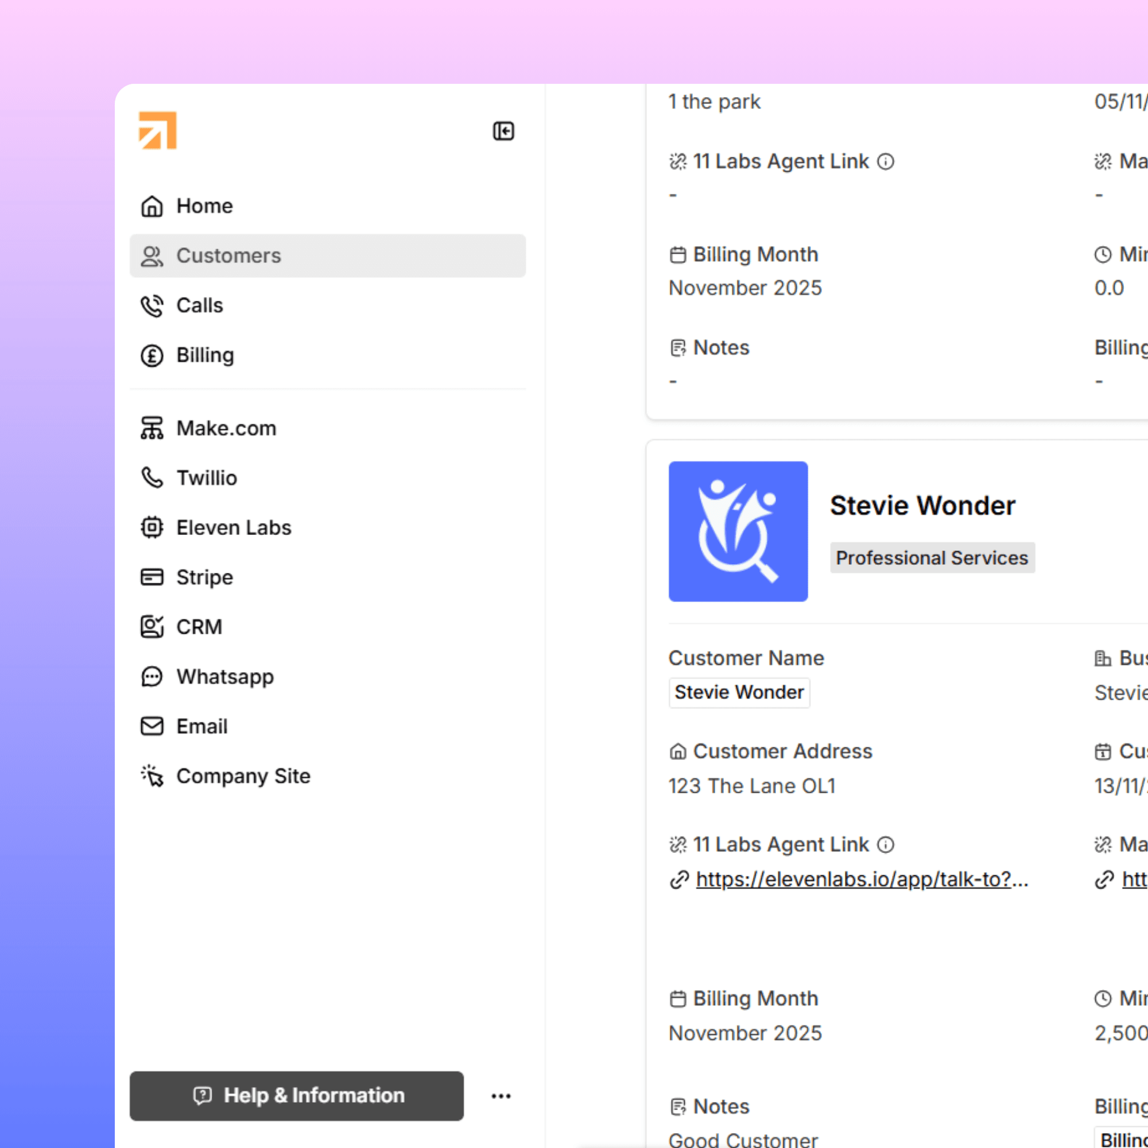Collapse the sidebar panel icon
Image resolution: width=1148 pixels, height=1148 pixels.
pos(503,131)
